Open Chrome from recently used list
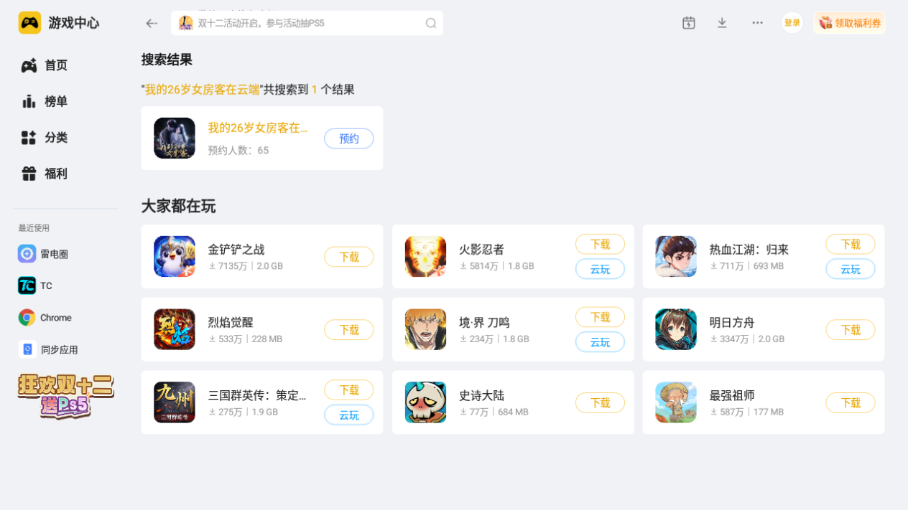This screenshot has width=908, height=510. 45,318
